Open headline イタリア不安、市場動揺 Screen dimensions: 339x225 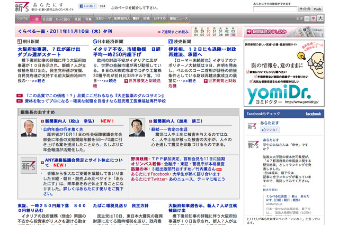127,52
